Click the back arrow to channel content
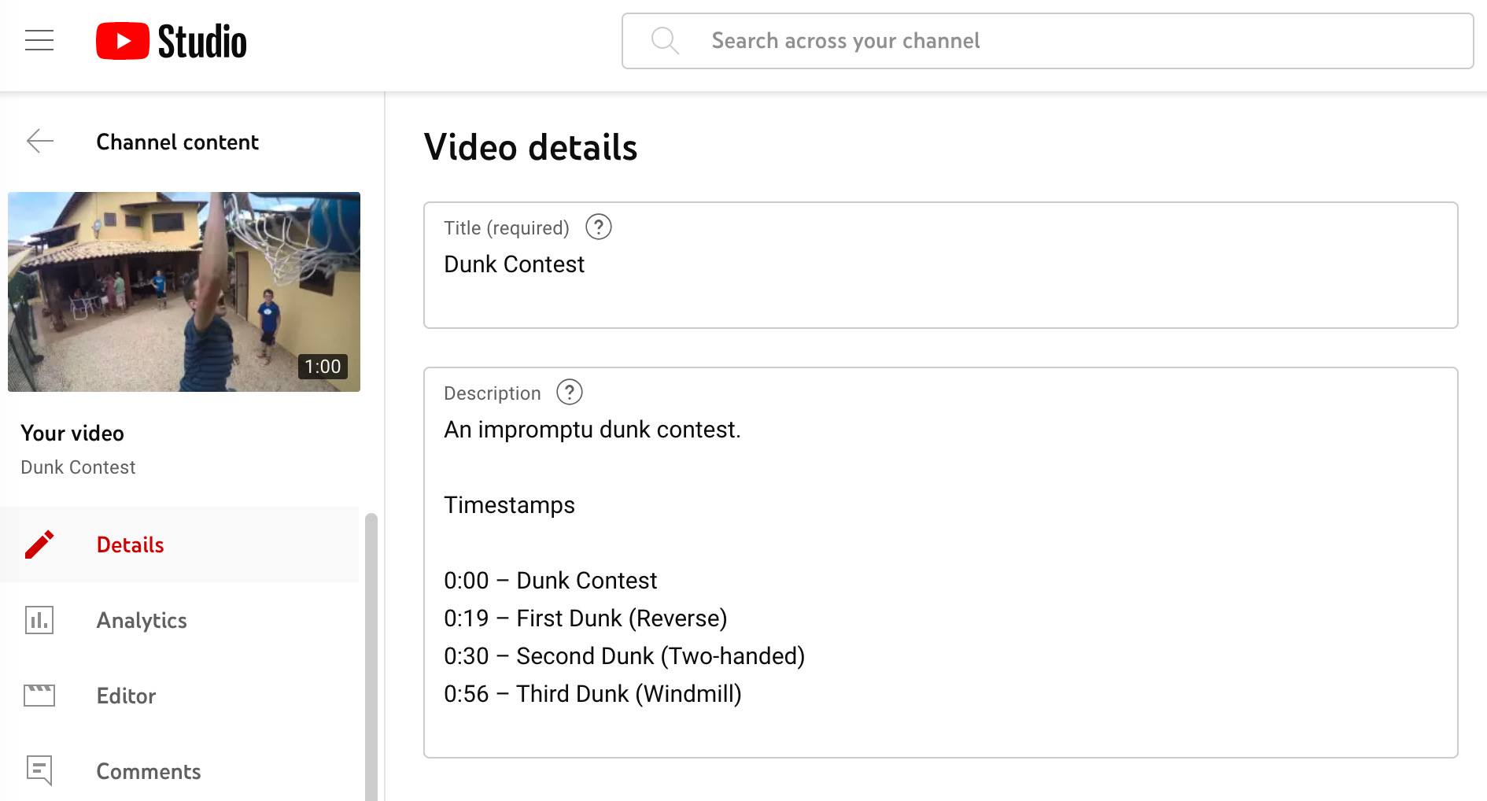Image resolution: width=1487 pixels, height=801 pixels. click(39, 142)
